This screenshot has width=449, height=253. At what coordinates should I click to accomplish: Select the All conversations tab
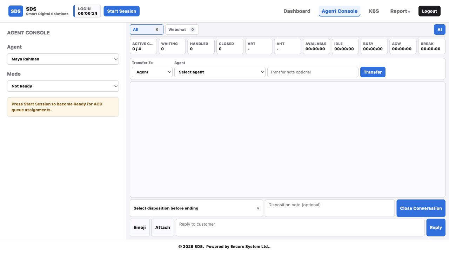tap(147, 30)
